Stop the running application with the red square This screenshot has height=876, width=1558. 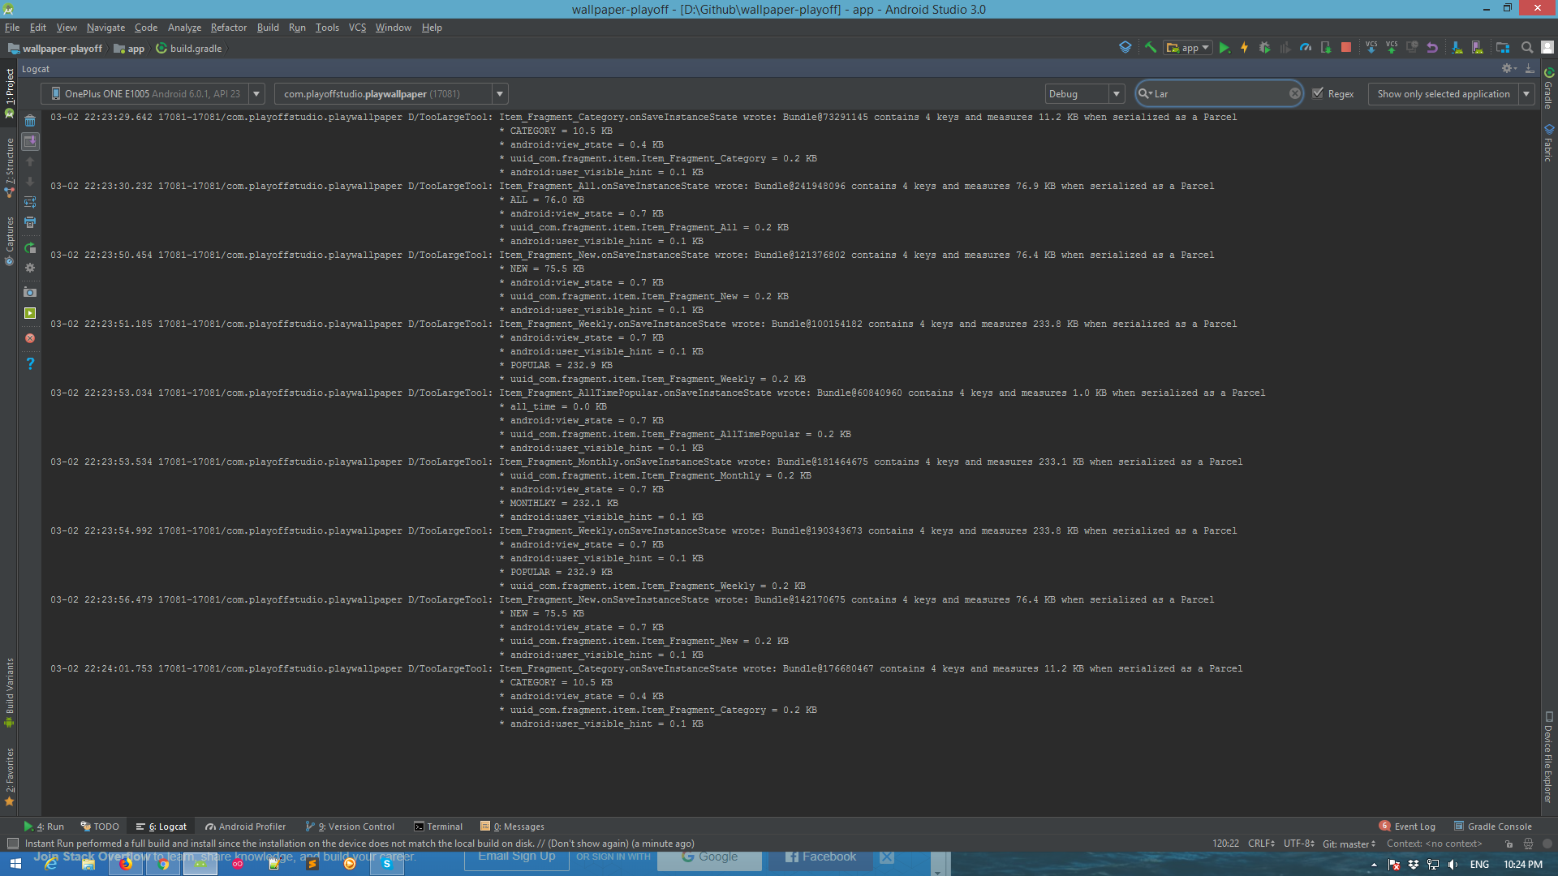point(1346,48)
